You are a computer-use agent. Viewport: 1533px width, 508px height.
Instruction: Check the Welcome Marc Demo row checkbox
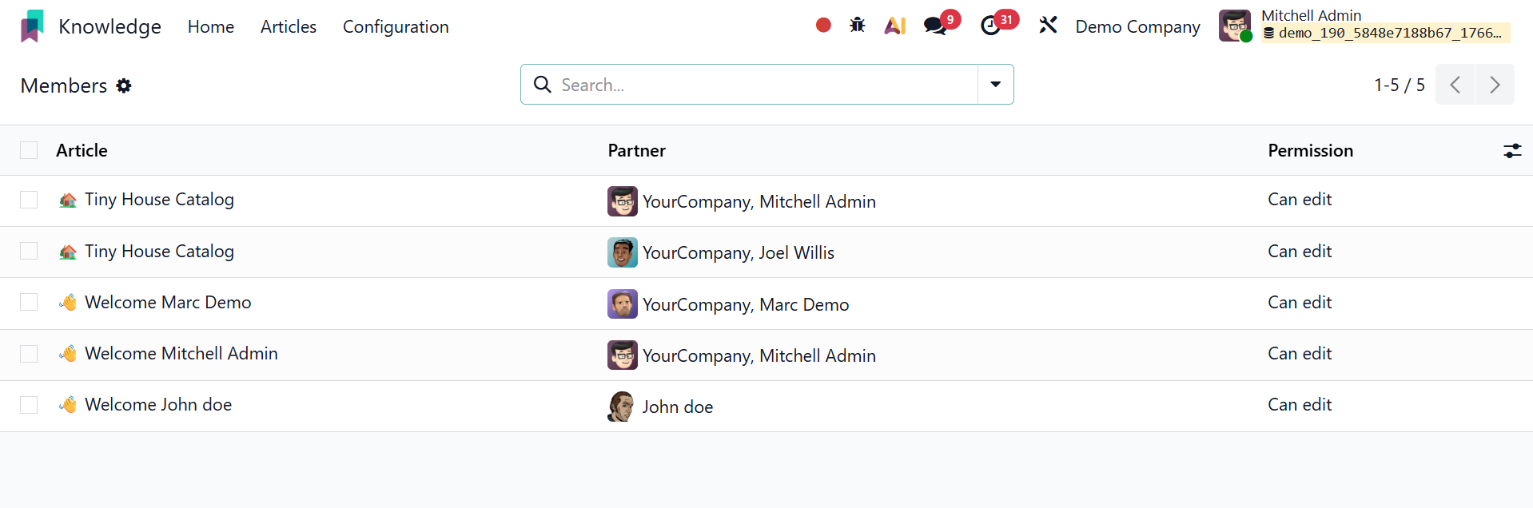pyautogui.click(x=29, y=302)
